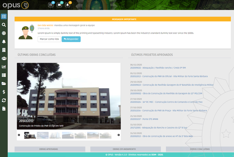234x157 pixels.
Task: Click the Últimas Obras Concluídas heading
Action: pyautogui.click(x=37, y=55)
